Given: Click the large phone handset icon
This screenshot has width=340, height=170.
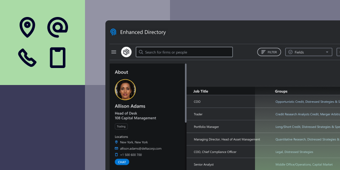Looking at the screenshot, I should [x=27, y=57].
